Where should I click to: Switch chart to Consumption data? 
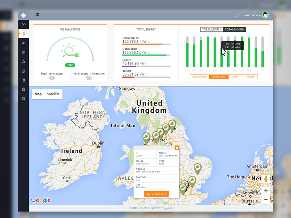pos(199,77)
